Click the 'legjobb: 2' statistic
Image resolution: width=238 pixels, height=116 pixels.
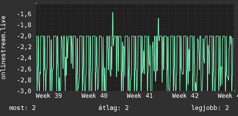pyautogui.click(x=210, y=108)
